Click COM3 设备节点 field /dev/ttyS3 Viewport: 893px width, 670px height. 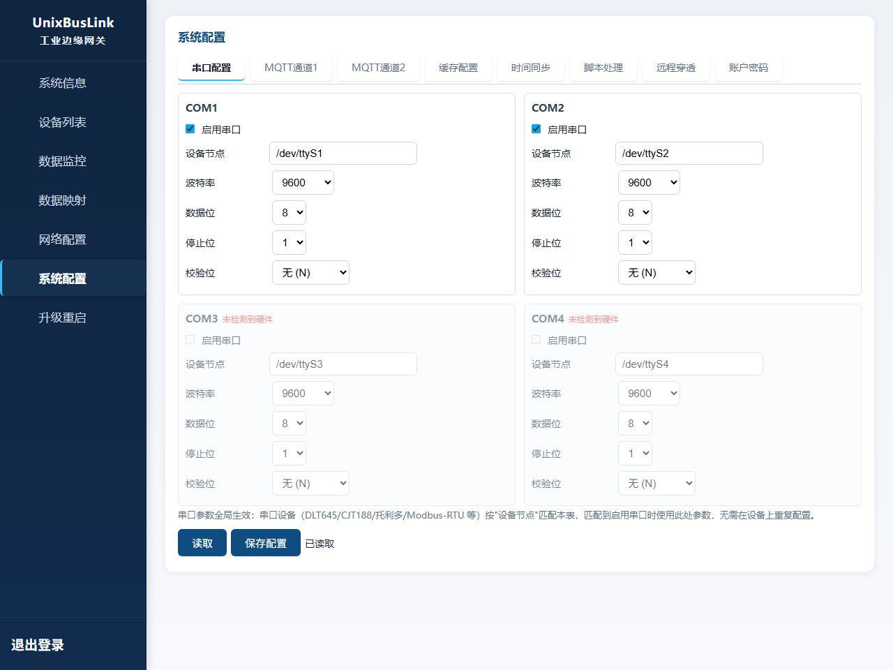[343, 364]
